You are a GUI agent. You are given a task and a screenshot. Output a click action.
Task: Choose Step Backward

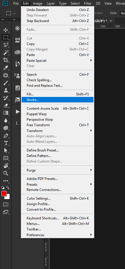point(58,21)
